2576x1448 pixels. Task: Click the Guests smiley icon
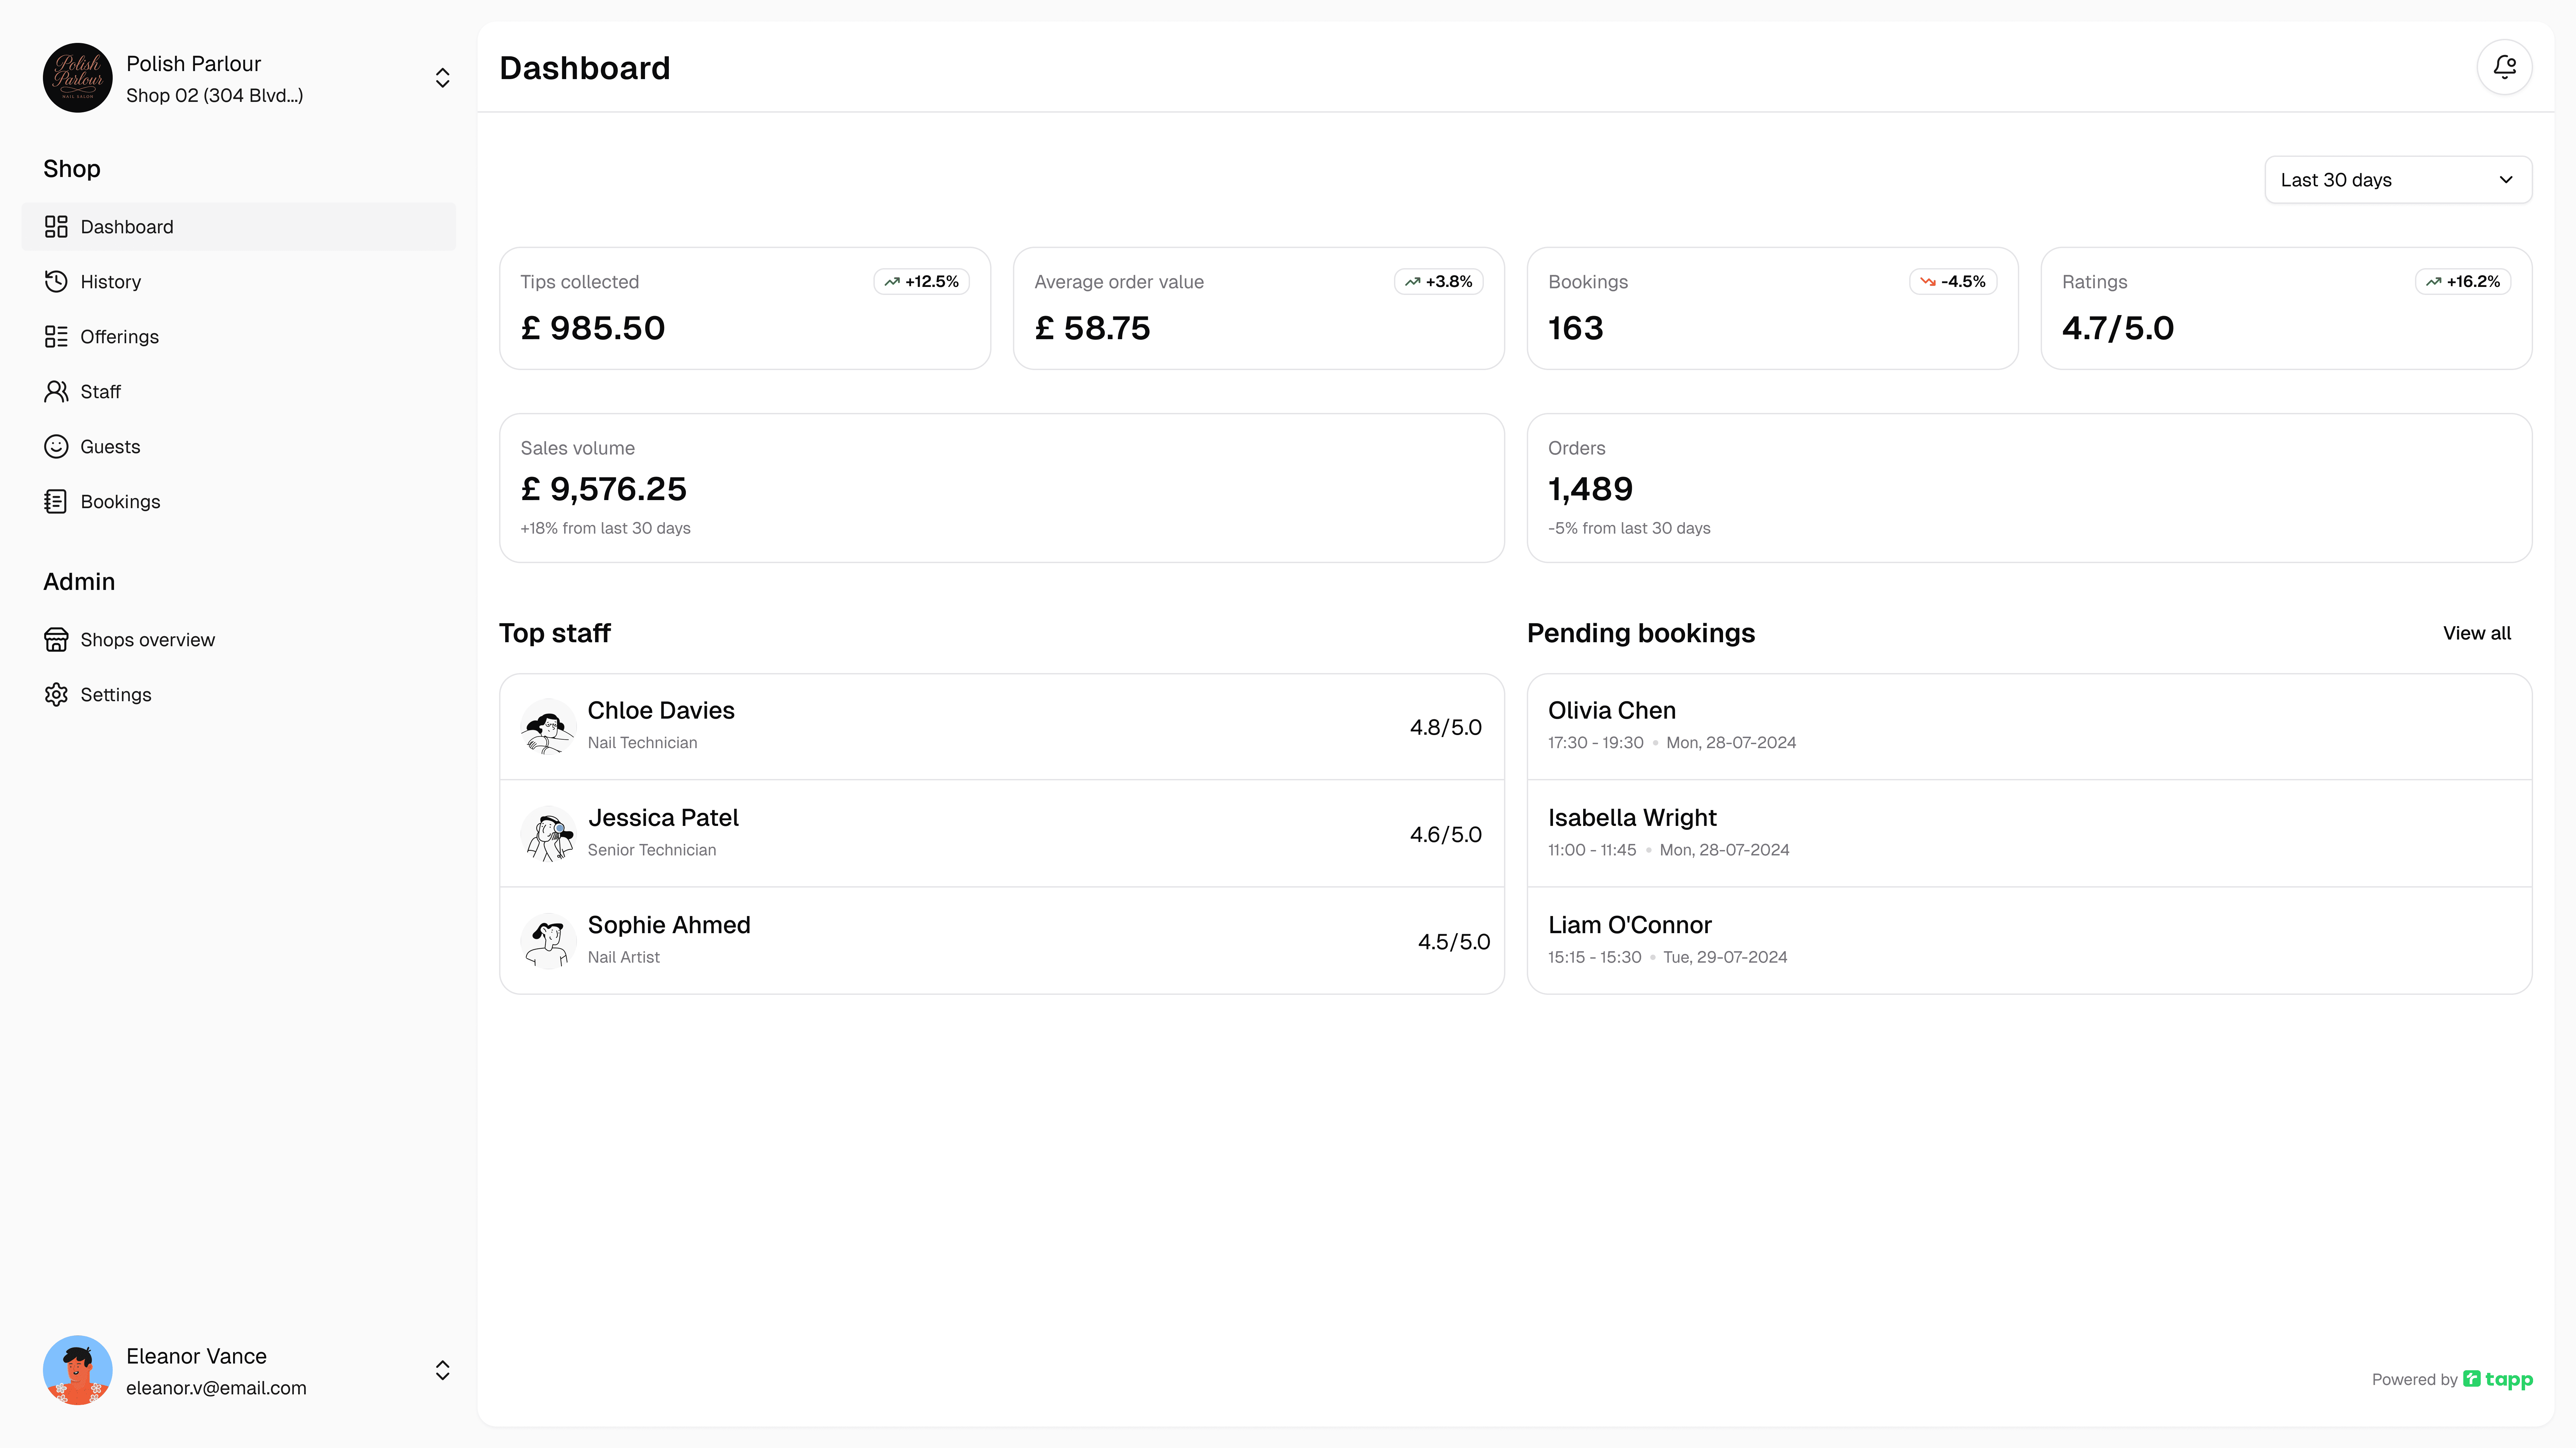tap(56, 447)
